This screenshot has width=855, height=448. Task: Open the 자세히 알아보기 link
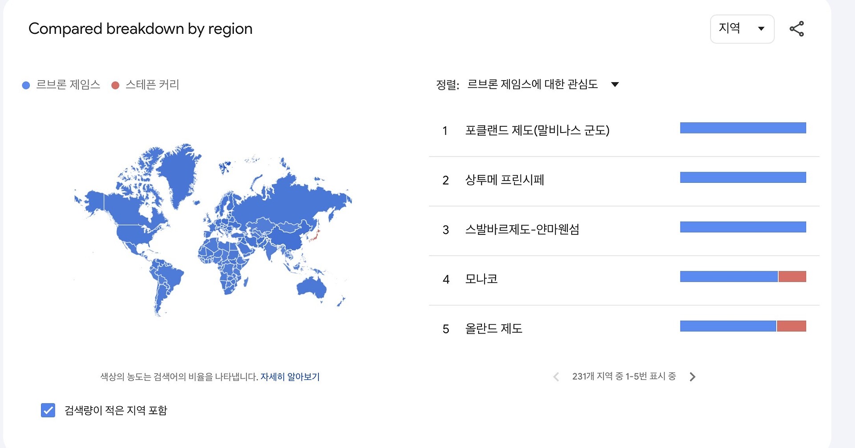coord(290,377)
